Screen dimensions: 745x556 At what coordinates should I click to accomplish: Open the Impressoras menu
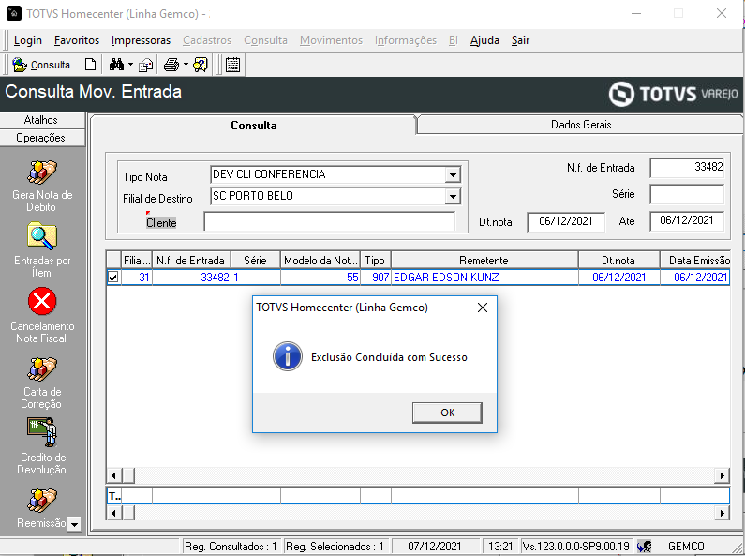141,40
